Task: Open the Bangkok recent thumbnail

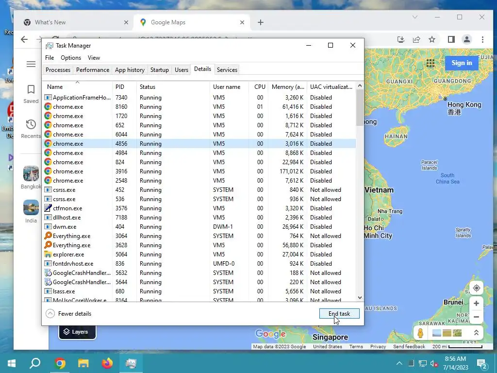Action: (31, 173)
